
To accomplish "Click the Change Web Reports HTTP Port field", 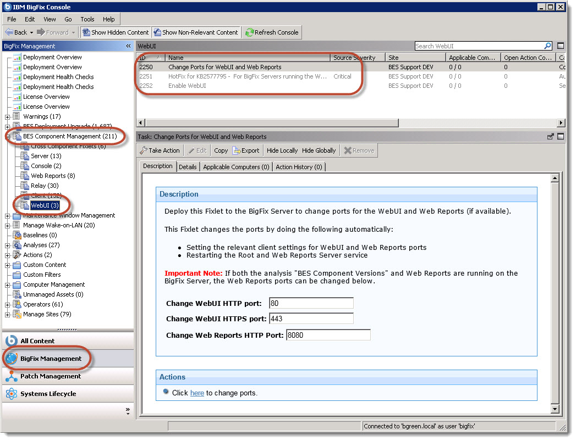I will point(328,334).
